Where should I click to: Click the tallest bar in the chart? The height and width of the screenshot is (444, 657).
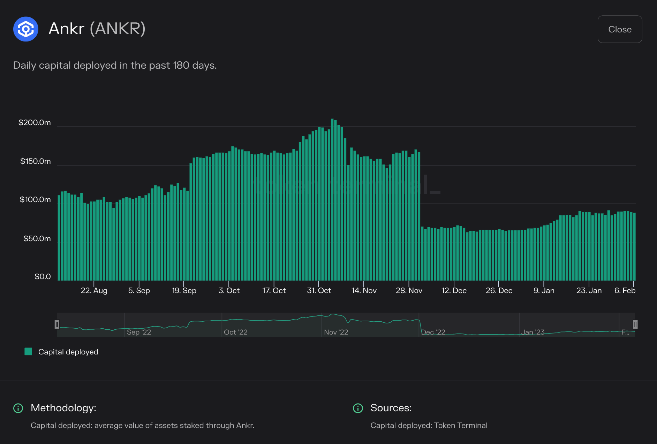click(332, 199)
